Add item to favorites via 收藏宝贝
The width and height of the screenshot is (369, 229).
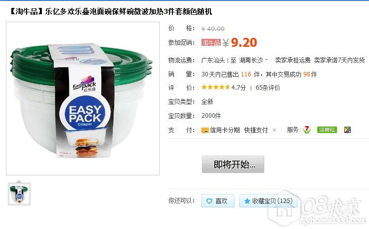(268, 201)
